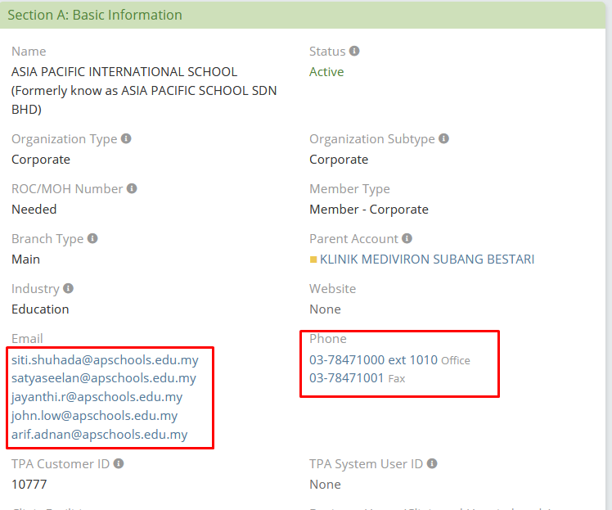Click the info icon next to Status

[354, 51]
